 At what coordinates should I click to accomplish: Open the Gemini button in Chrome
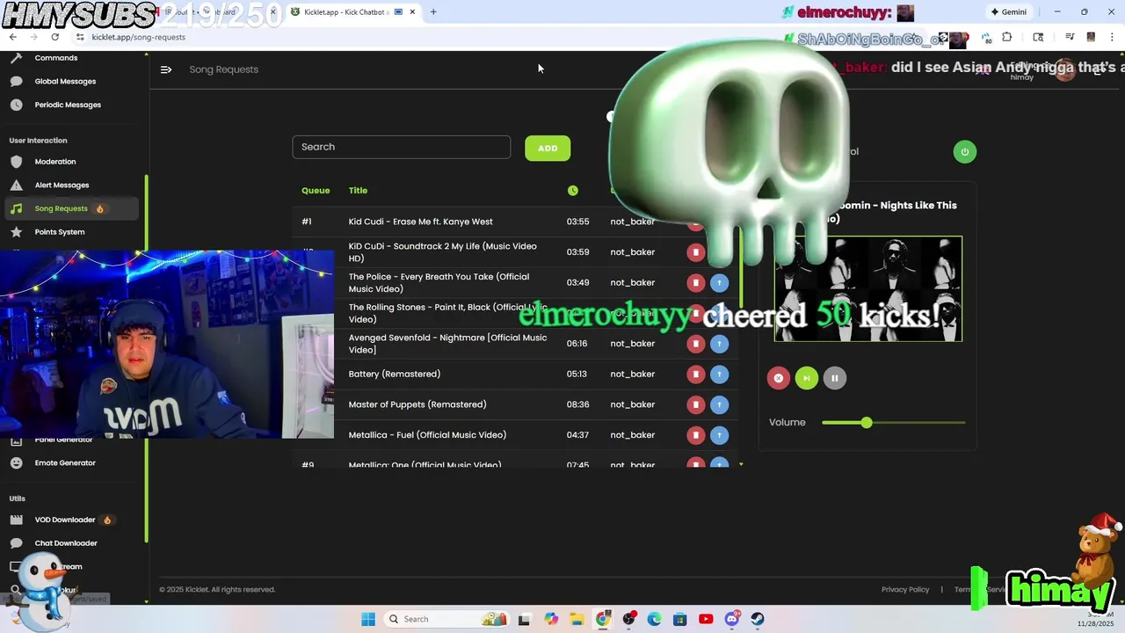1008,12
